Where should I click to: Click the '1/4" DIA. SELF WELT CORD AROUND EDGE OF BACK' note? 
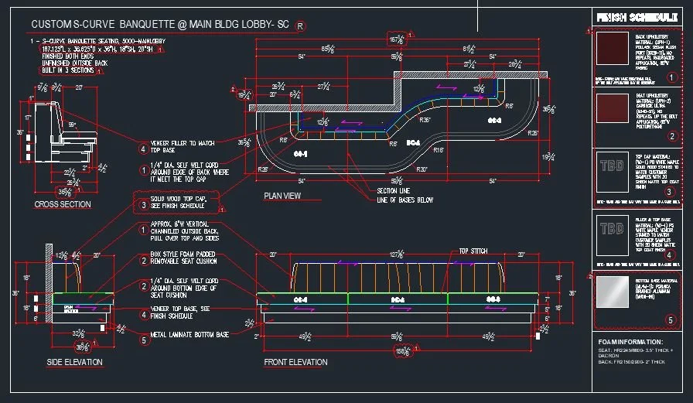pyautogui.click(x=189, y=172)
